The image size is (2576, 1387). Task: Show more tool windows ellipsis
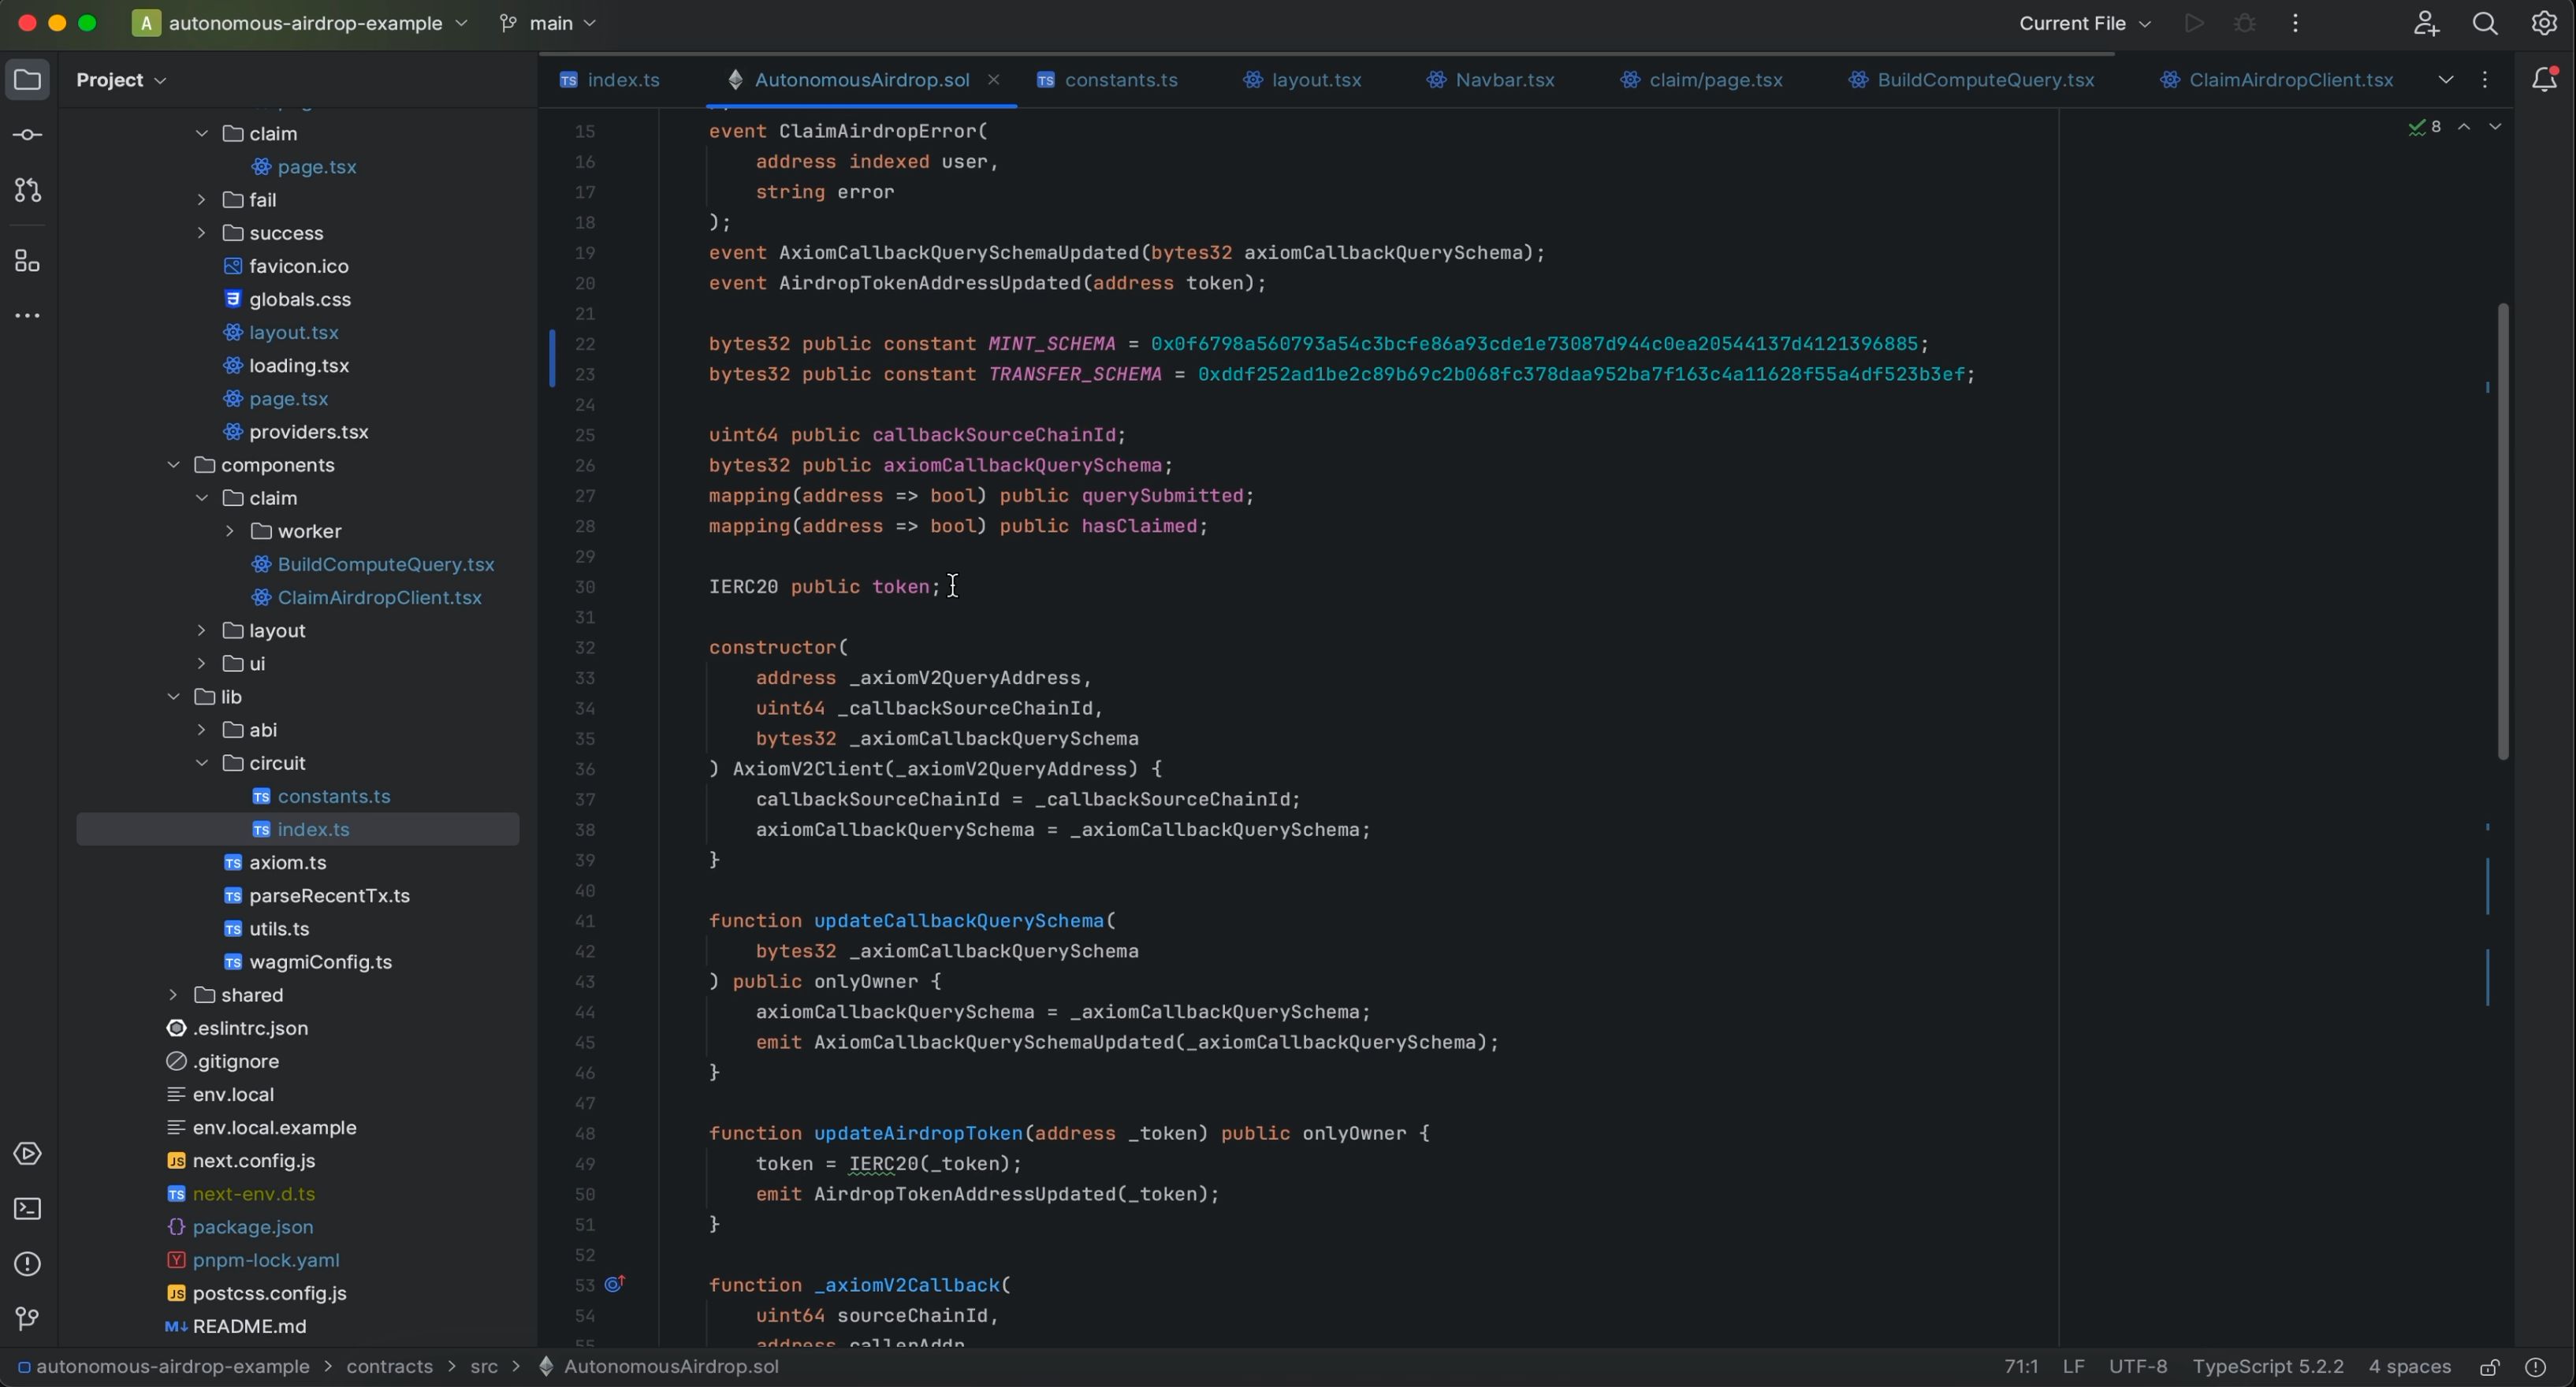[27, 316]
